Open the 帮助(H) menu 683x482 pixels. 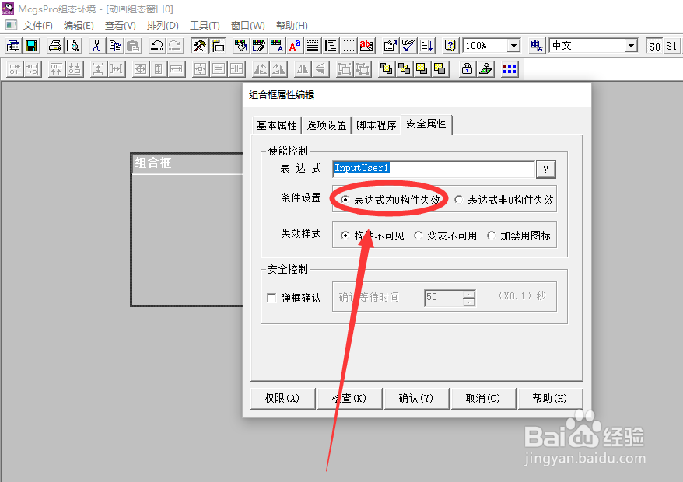tap(292, 26)
